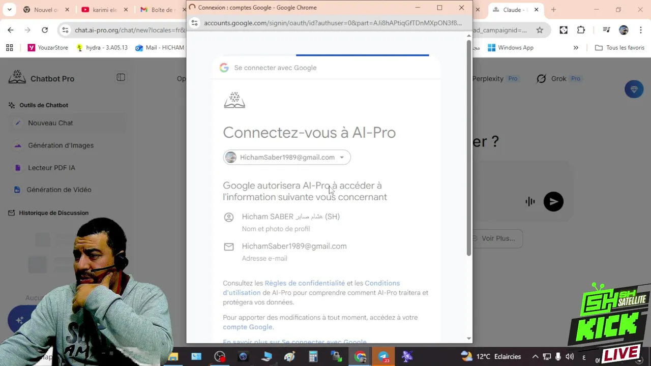Image resolution: width=651 pixels, height=366 pixels.
Task: Click the scroll-down arrow in popup
Action: [x=468, y=339]
